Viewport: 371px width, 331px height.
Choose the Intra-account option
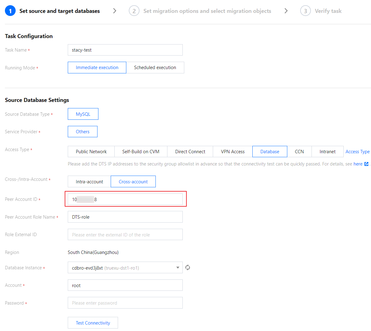pyautogui.click(x=89, y=181)
